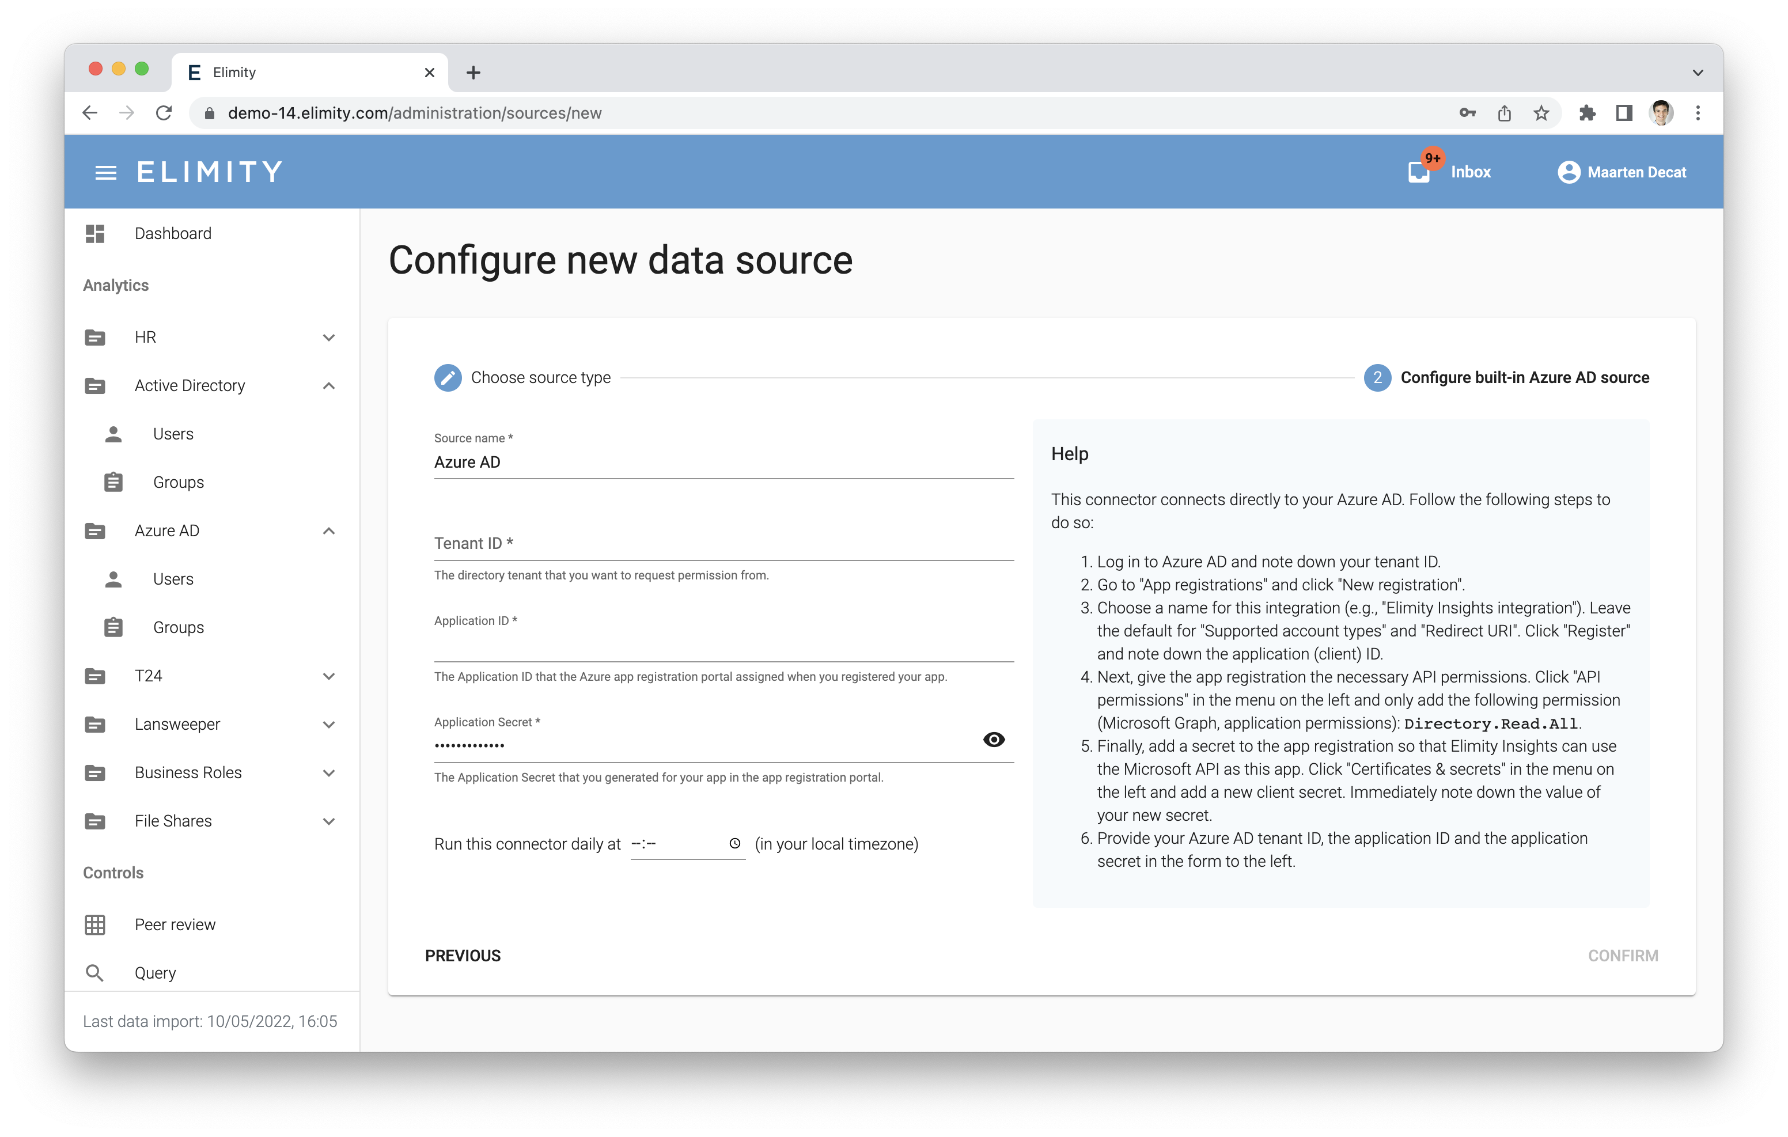Click the CONFIRM button
This screenshot has height=1137, width=1788.
1623,956
